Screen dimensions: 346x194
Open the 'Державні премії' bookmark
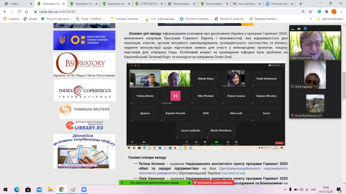264,19
